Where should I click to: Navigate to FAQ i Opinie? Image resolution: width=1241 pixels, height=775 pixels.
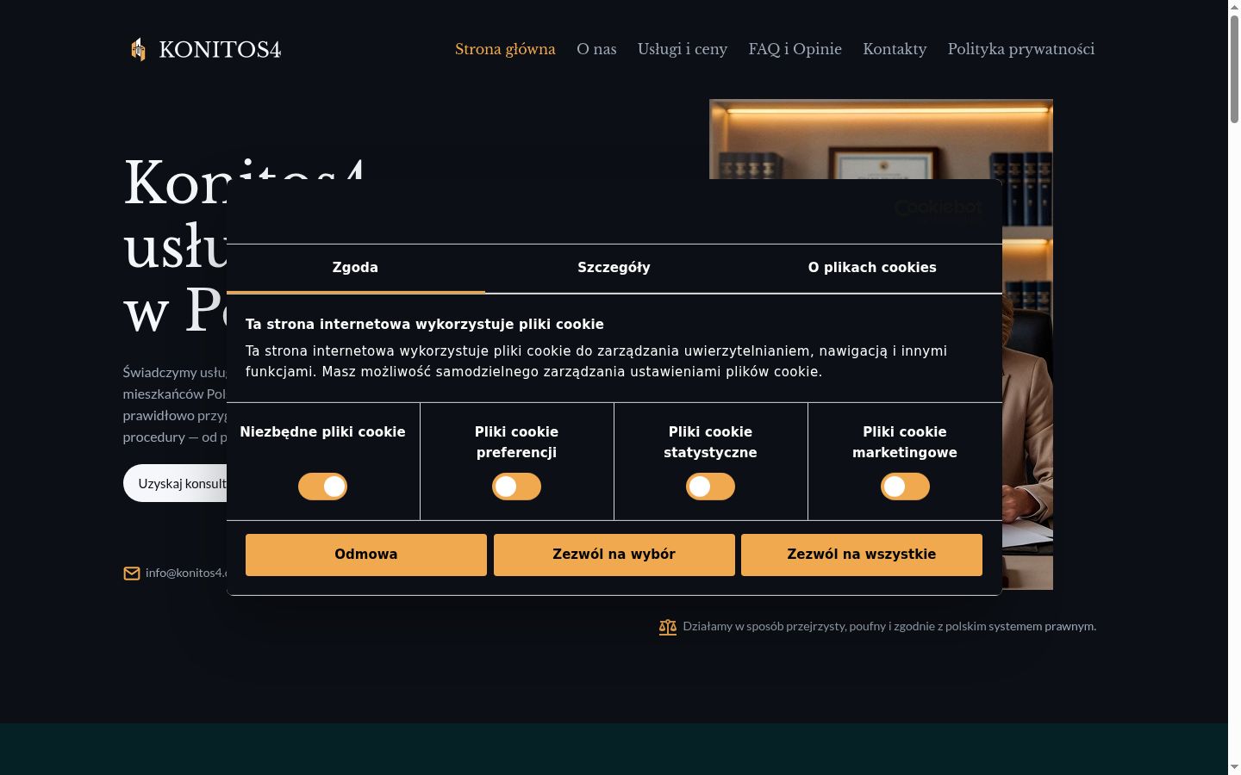(x=795, y=49)
